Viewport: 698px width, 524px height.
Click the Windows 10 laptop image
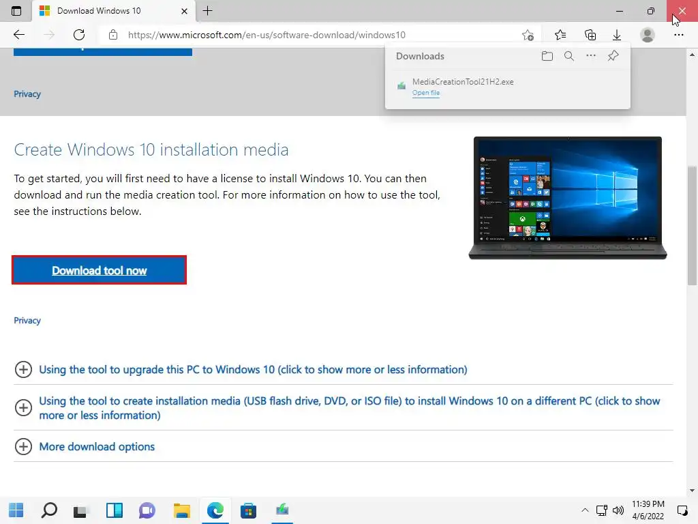point(568,198)
